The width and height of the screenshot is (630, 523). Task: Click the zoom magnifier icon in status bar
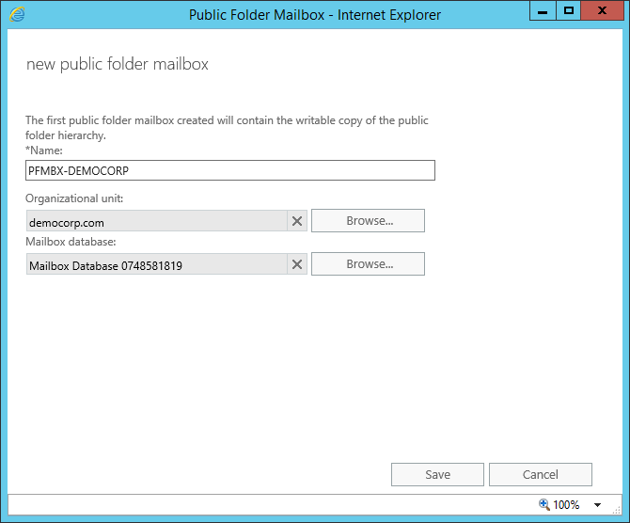(x=544, y=504)
